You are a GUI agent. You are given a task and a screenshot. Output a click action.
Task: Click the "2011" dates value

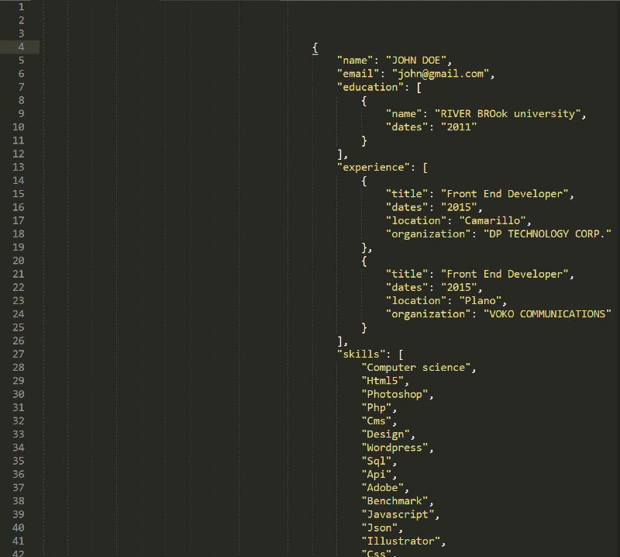[459, 127]
